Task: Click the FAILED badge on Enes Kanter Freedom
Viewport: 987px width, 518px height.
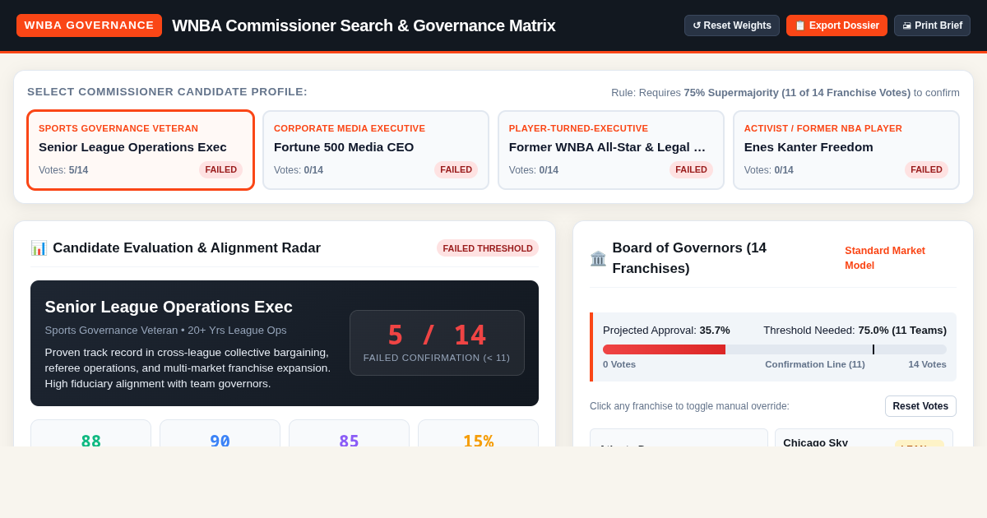Action: (926, 169)
